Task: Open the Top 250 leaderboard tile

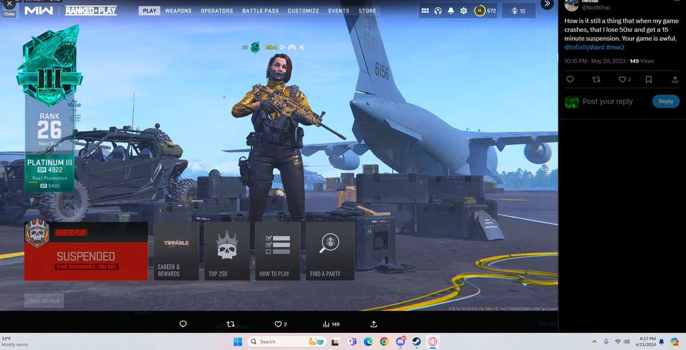Action: tap(227, 251)
